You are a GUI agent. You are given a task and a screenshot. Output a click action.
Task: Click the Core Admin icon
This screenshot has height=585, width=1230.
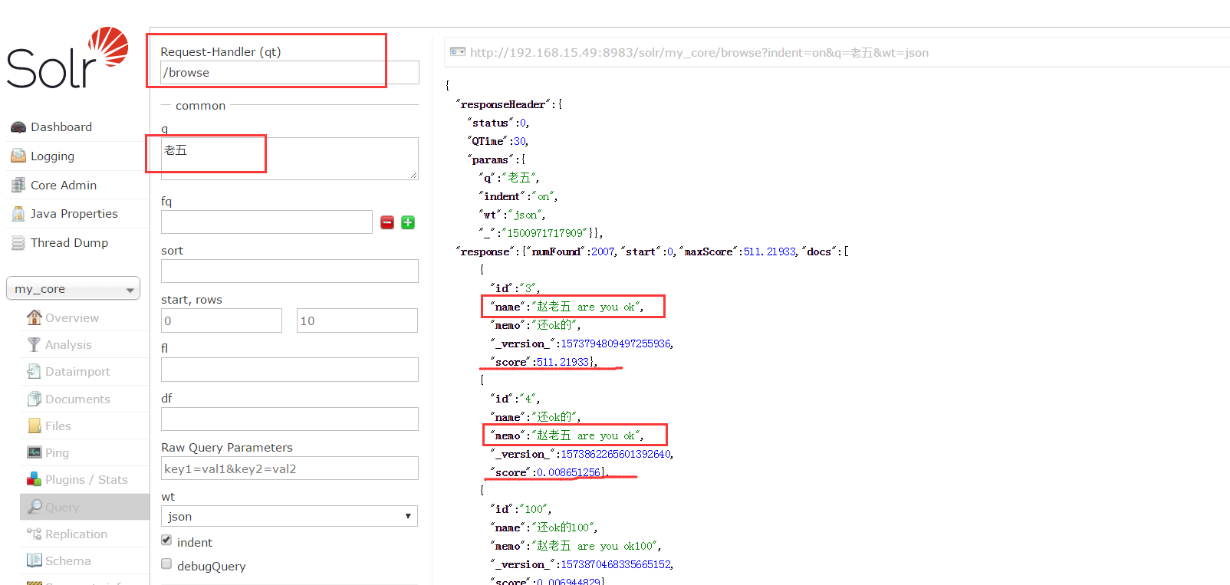[18, 186]
